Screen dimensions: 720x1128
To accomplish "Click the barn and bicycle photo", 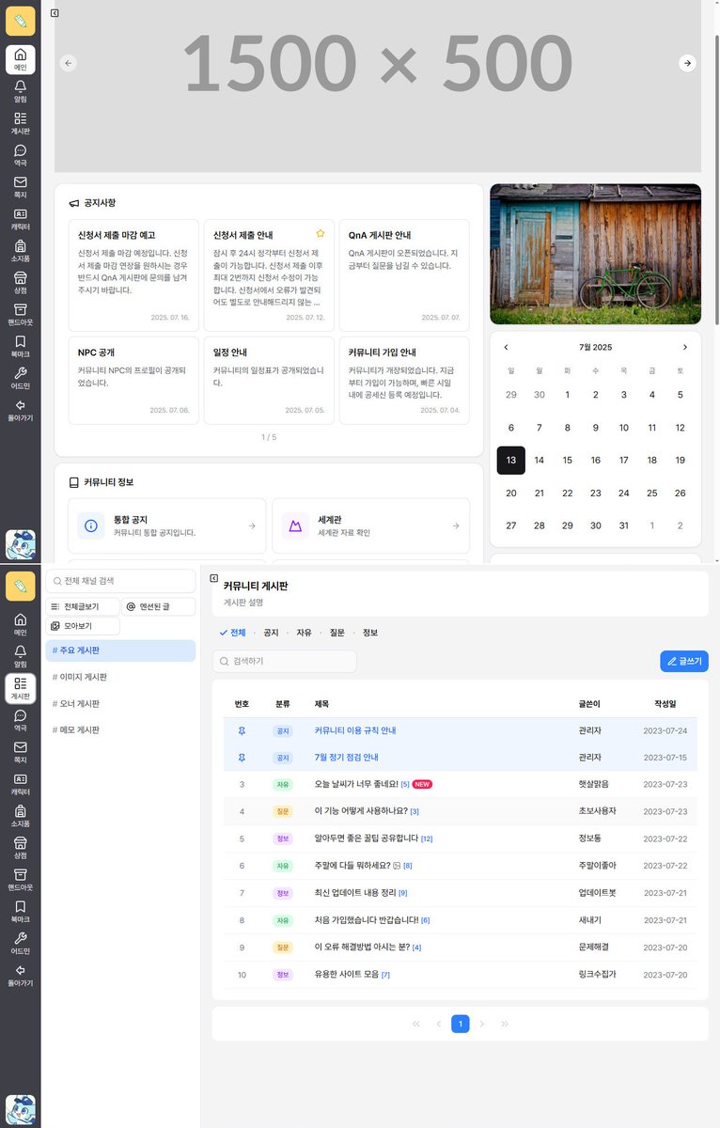I will [x=596, y=254].
